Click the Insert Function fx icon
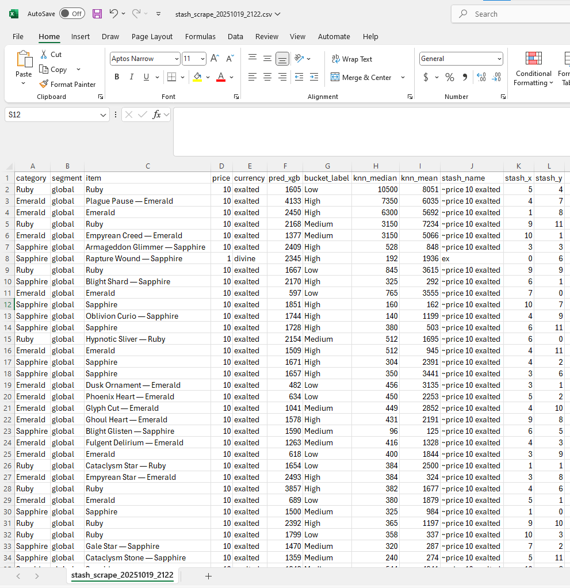 click(156, 114)
